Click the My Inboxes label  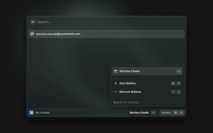43,113
